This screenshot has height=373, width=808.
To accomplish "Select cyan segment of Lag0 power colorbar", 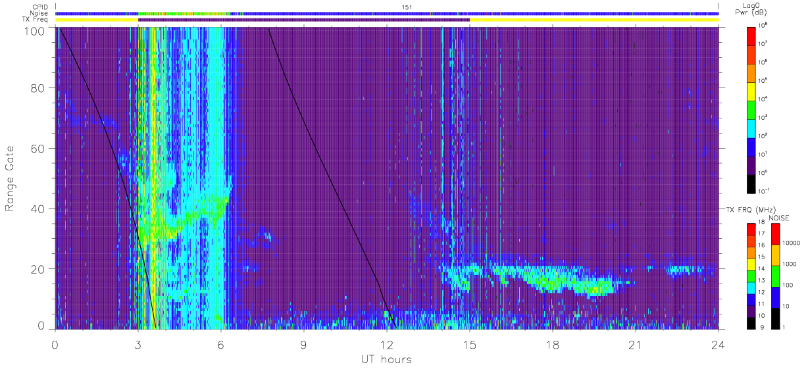I will (x=752, y=128).
